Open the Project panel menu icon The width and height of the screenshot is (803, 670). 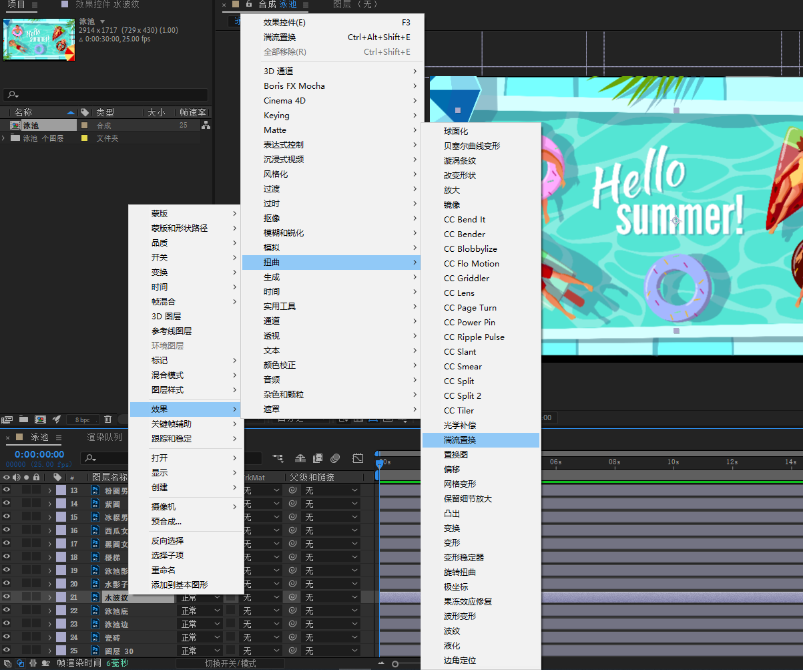35,5
